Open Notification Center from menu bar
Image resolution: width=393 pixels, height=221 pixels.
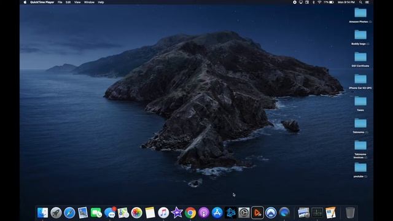[x=367, y=2]
